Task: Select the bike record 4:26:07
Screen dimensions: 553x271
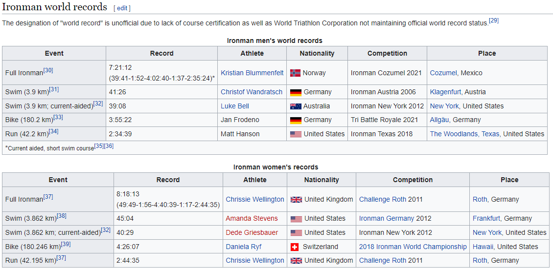Action: tap(128, 247)
